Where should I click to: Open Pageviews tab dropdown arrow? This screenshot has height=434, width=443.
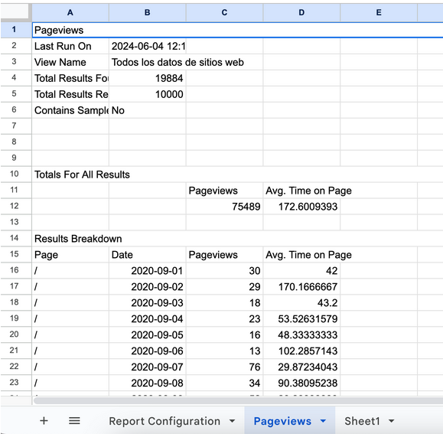[x=323, y=421]
